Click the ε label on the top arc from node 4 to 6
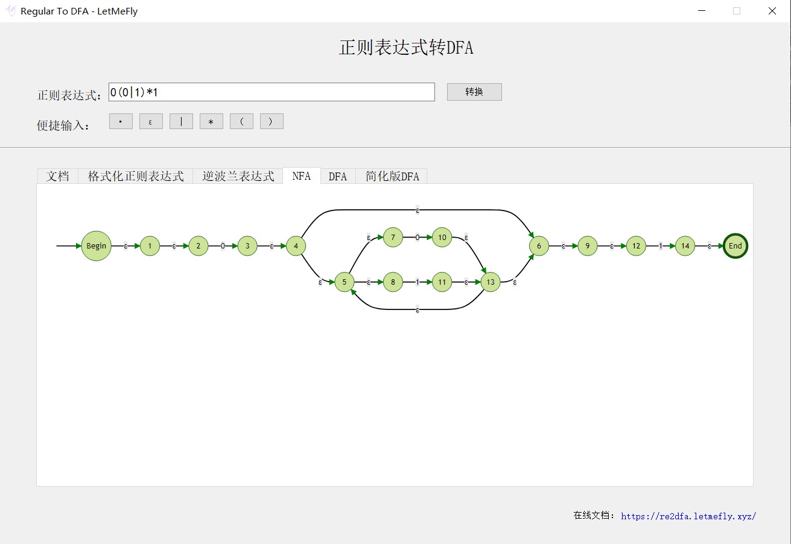 [418, 210]
